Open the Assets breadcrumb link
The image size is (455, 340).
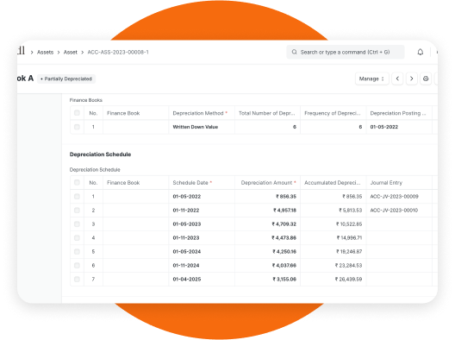(x=46, y=52)
